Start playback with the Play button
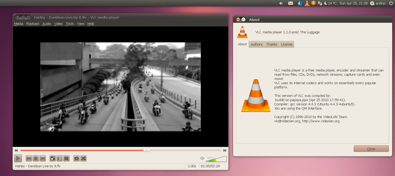 click(x=18, y=158)
